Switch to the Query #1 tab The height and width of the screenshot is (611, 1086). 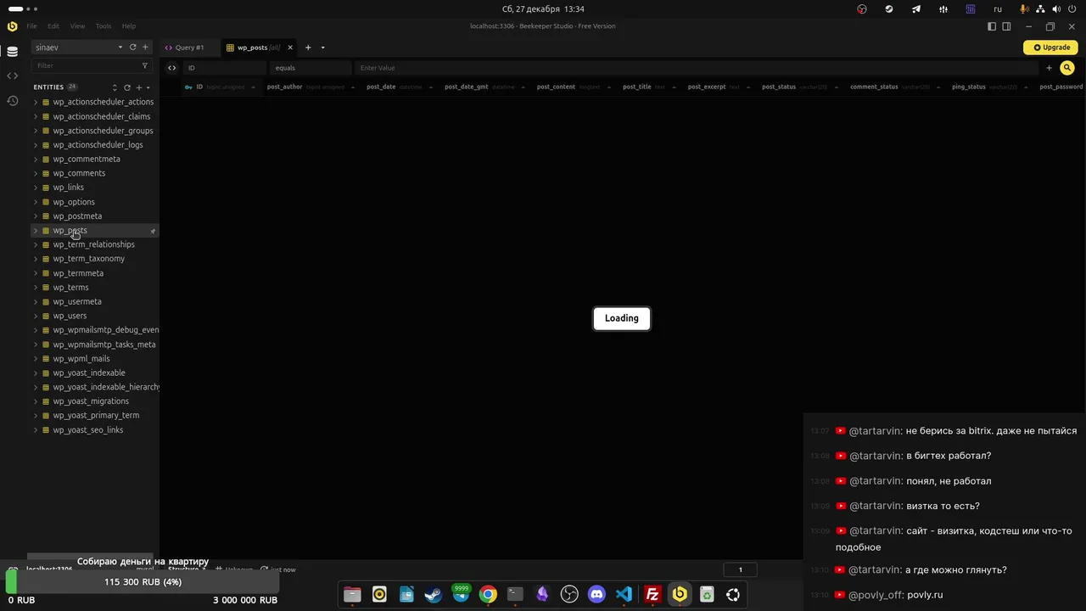pyautogui.click(x=189, y=48)
